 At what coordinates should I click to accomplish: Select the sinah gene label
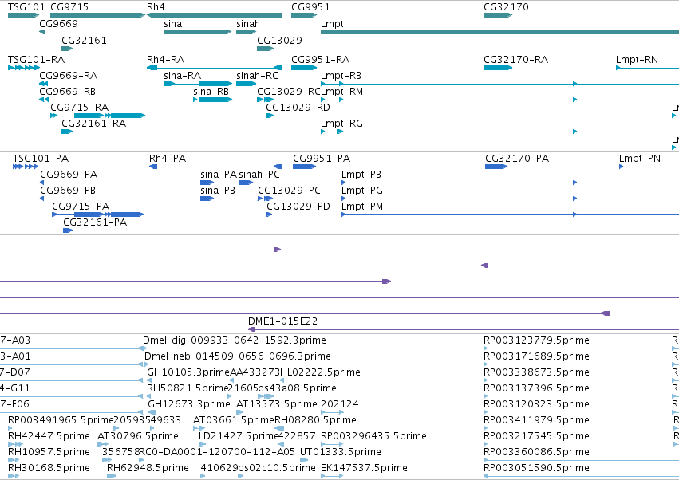pos(248,24)
